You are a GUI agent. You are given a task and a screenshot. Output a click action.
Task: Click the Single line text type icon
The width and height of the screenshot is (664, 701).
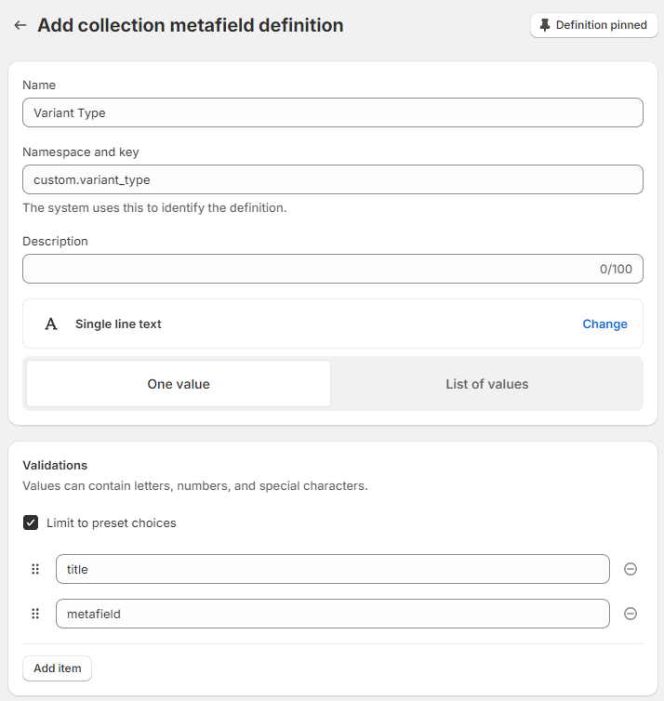point(51,324)
